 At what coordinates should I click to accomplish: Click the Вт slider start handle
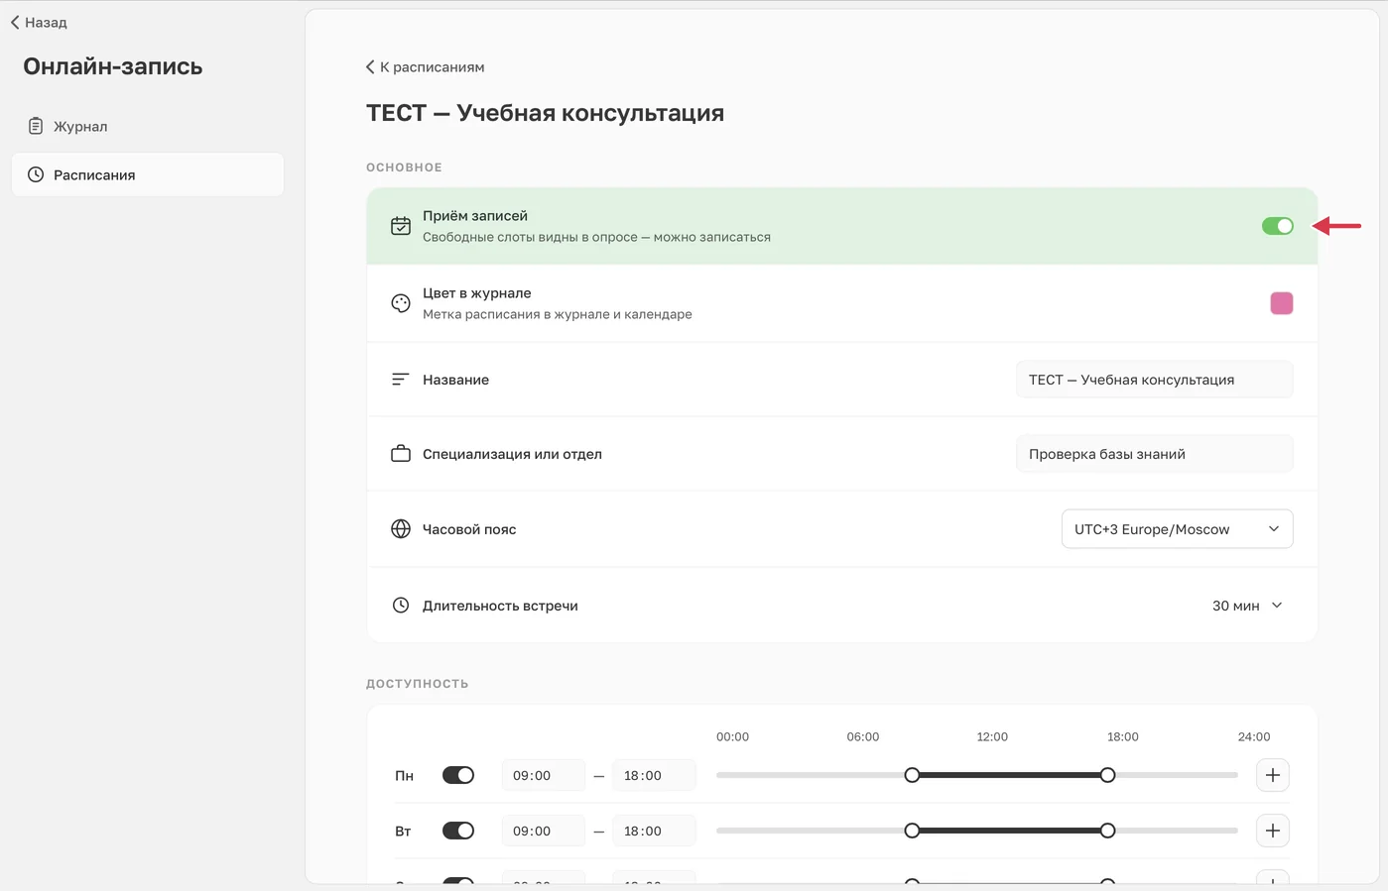(912, 831)
